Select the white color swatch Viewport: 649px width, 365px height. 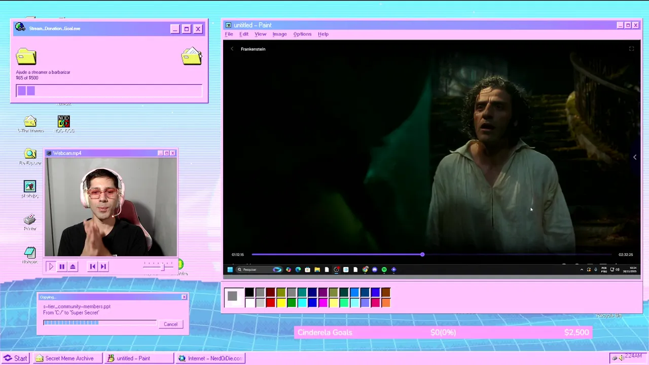[249, 303]
